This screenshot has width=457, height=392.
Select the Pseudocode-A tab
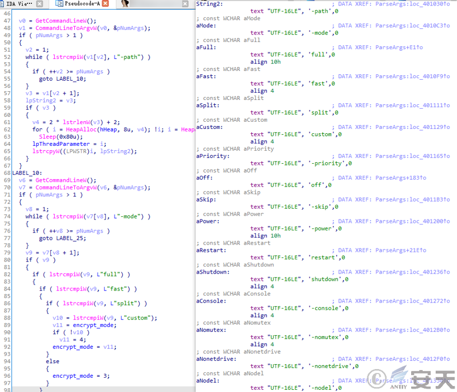82,3
